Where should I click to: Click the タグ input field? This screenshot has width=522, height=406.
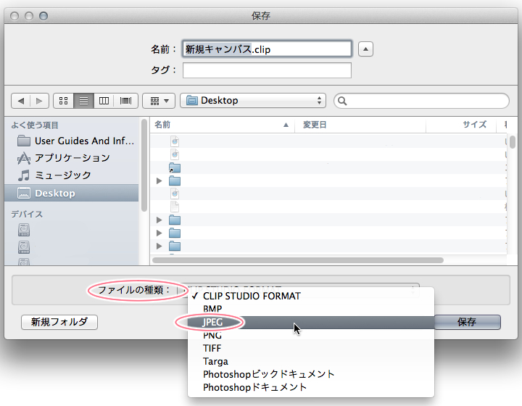point(267,70)
